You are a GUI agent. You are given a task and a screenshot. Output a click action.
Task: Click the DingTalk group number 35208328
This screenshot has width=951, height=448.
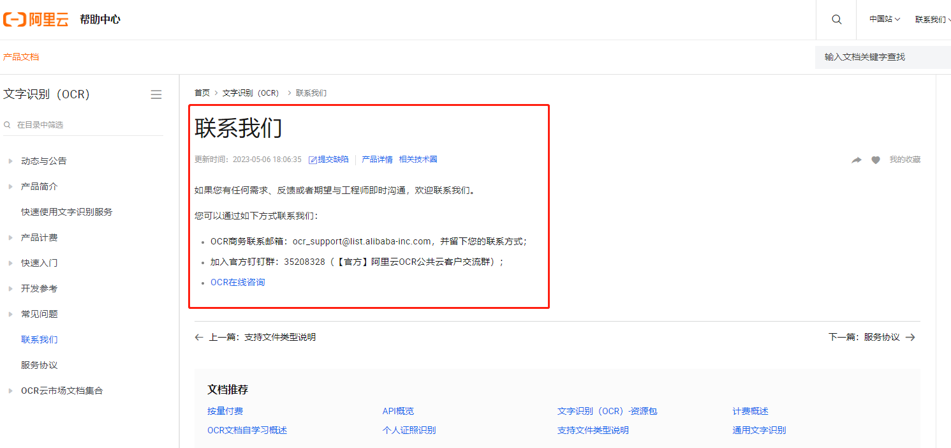(305, 262)
